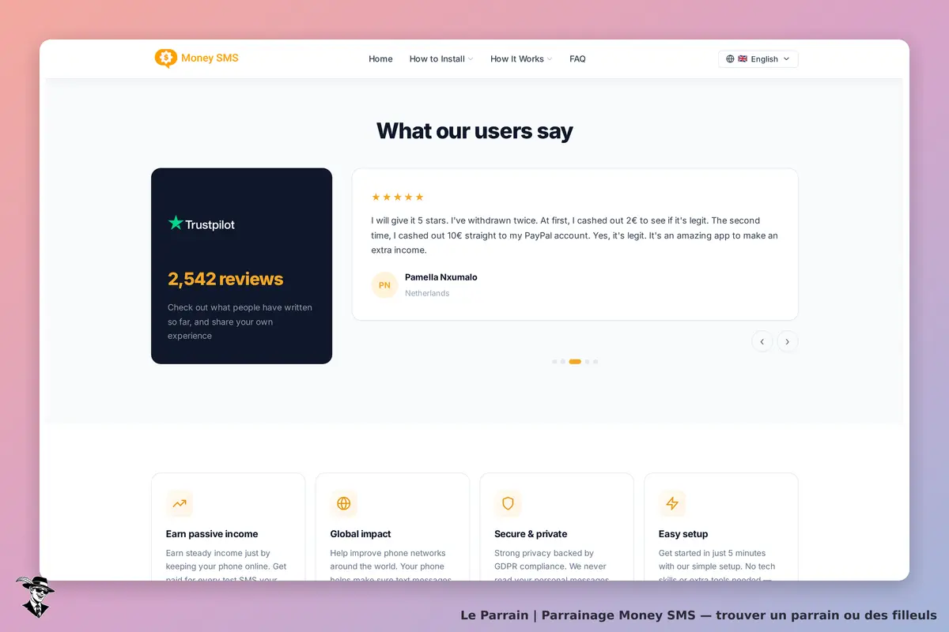Click the reviewer name "Pamella Nxumalo"
Image resolution: width=949 pixels, height=632 pixels.
click(441, 277)
